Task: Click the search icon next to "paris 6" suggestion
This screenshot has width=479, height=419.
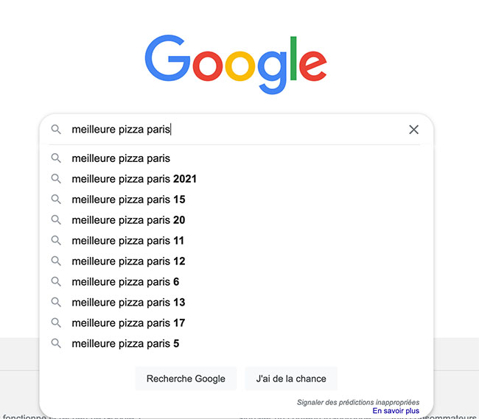Action: 56,282
